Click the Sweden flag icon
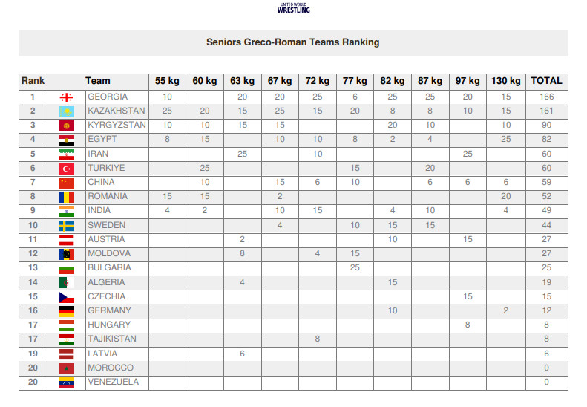Screen dimensions: 587x407 coord(67,226)
